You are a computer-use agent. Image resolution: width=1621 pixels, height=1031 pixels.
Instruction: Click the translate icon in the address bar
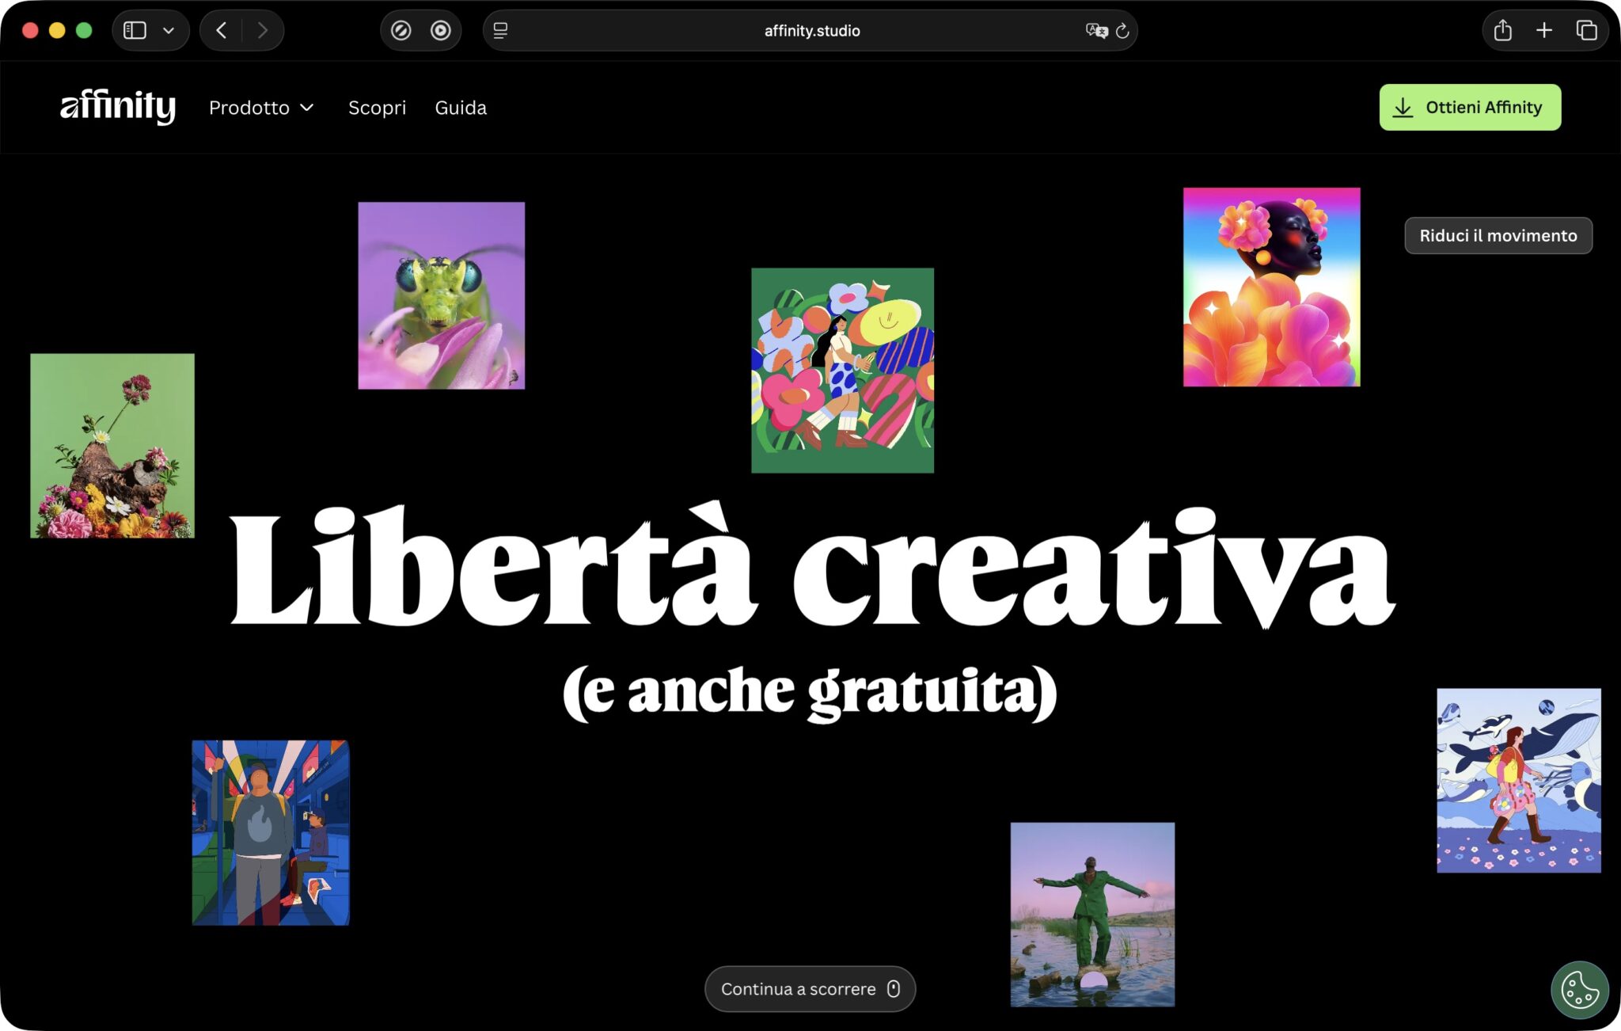click(x=1095, y=31)
